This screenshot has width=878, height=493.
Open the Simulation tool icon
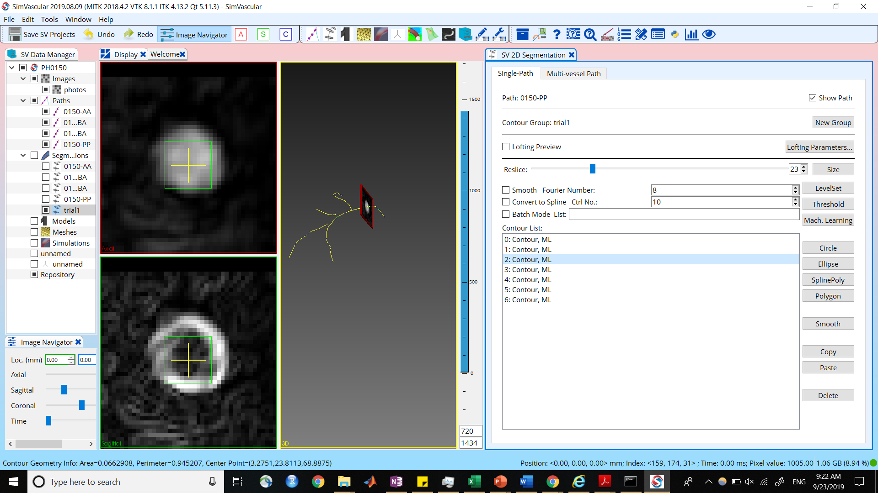381,34
